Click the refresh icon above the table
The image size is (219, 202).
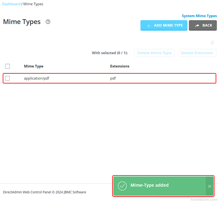(x=212, y=43)
